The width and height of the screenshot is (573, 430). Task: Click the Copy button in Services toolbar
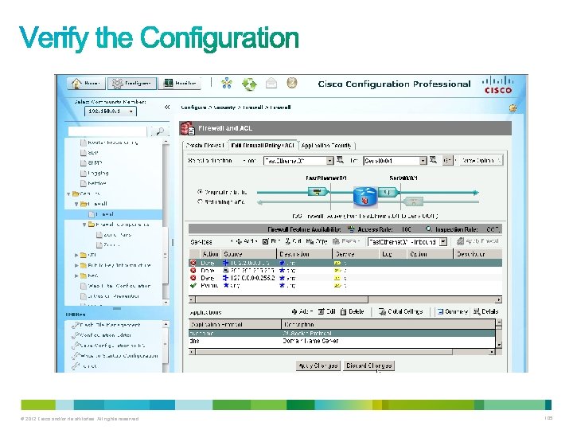click(317, 241)
